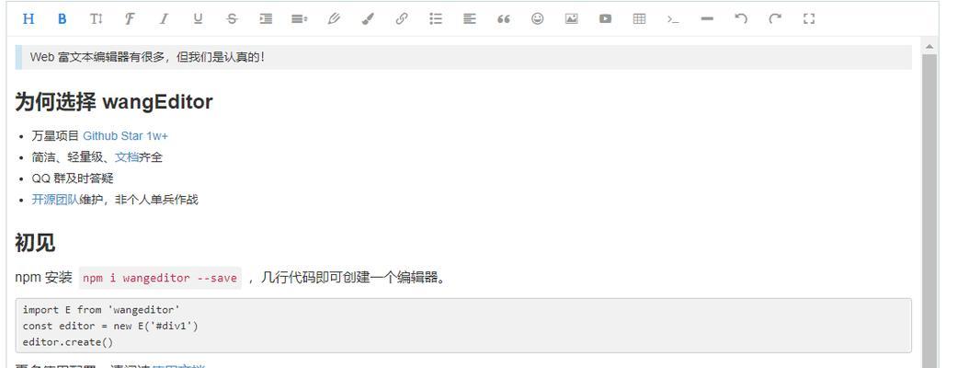This screenshot has height=368, width=969.
Task: Open the Github Star 1w+ link
Action: [x=125, y=136]
